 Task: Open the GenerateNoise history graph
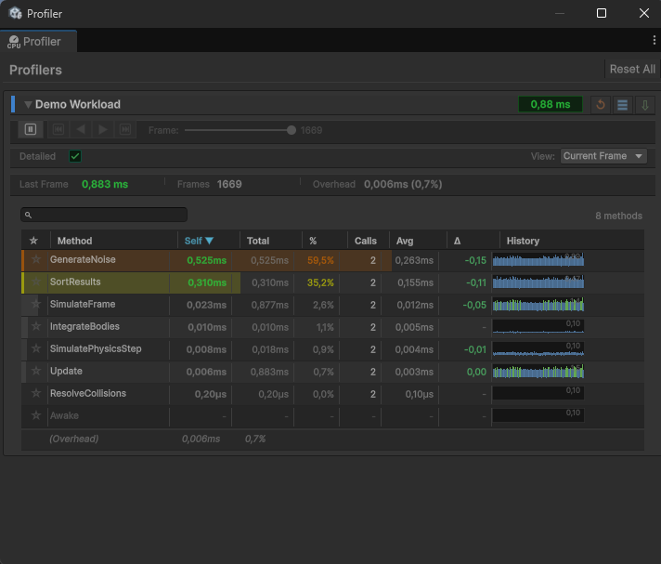point(538,260)
